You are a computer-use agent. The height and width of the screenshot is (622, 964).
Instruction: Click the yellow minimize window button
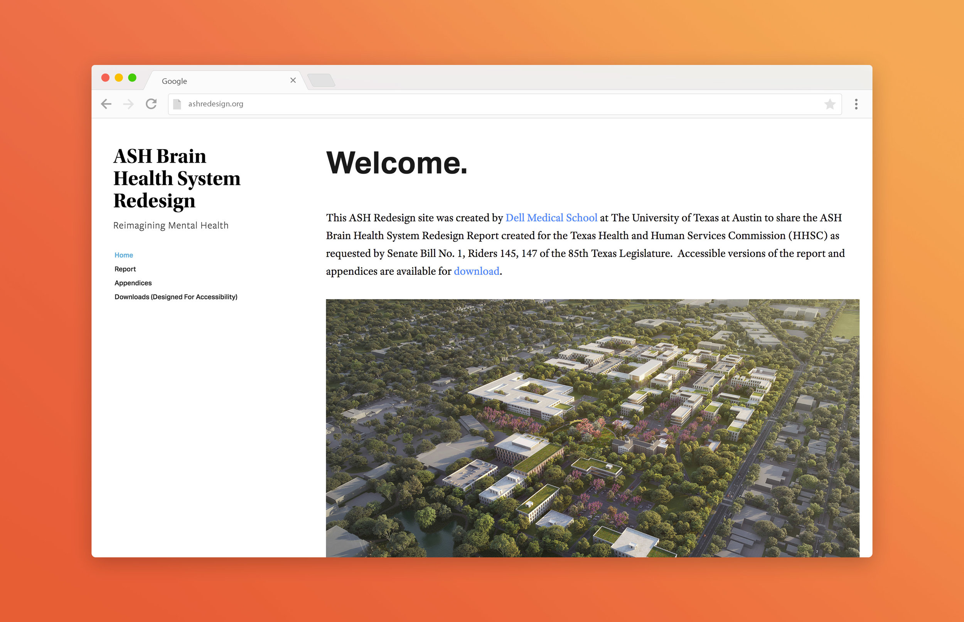119,77
